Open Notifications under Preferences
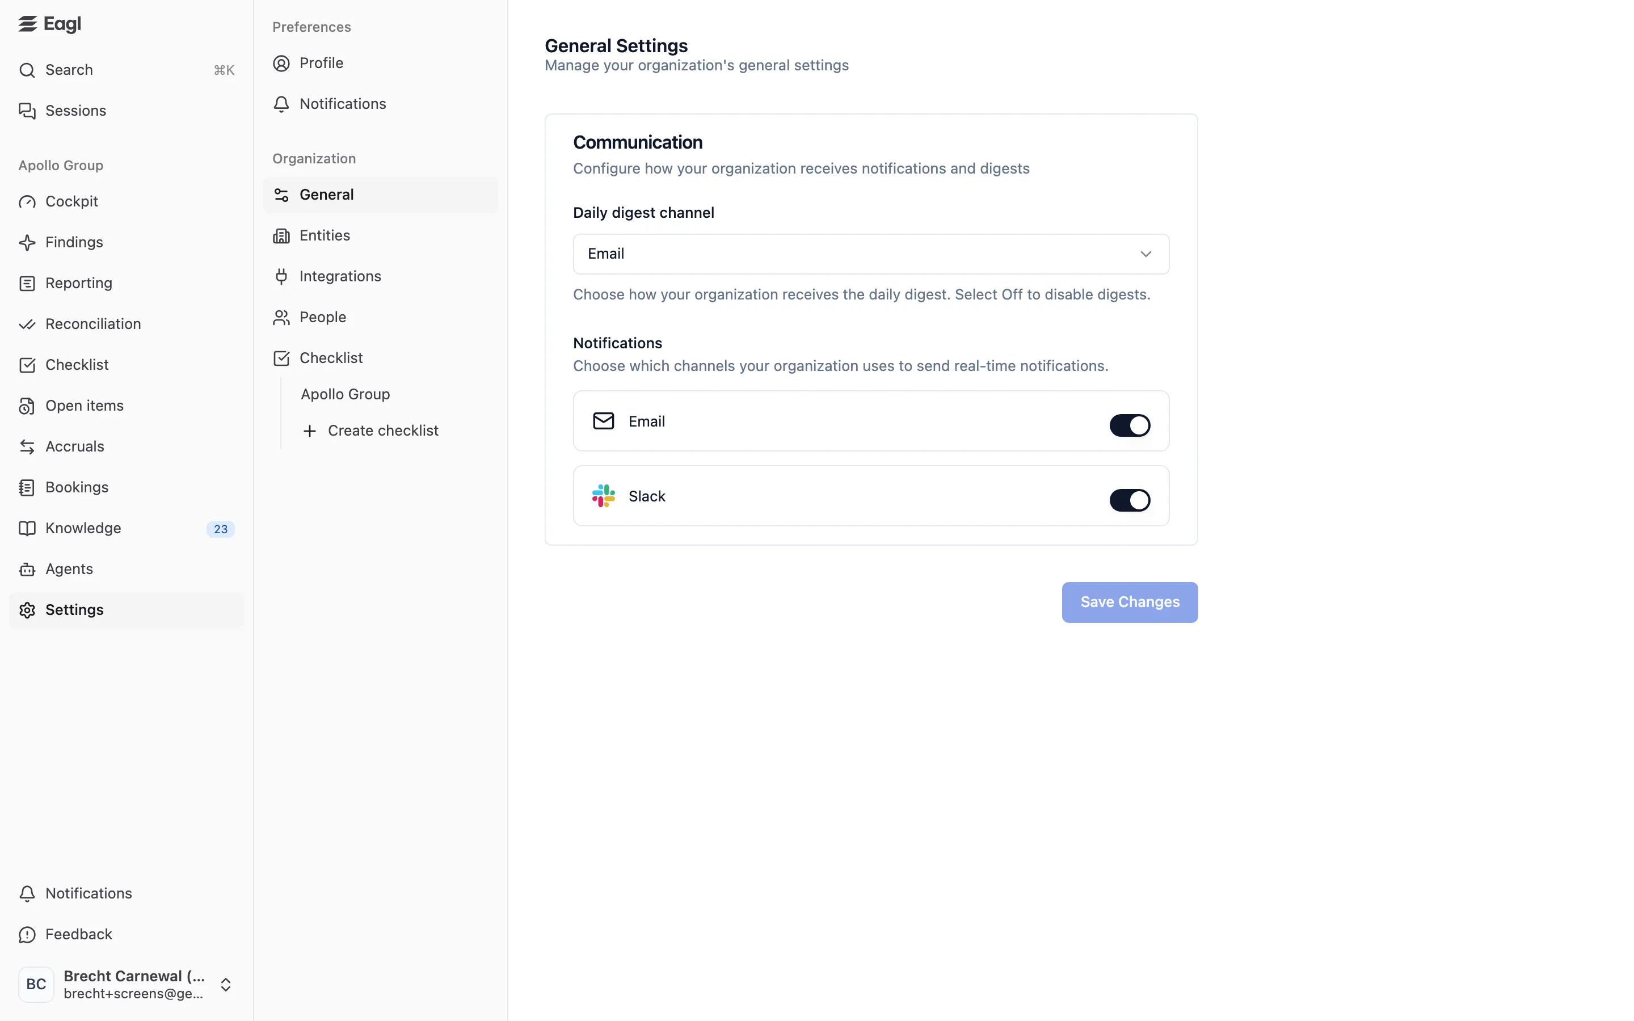This screenshot has height=1021, width=1634. (x=381, y=104)
